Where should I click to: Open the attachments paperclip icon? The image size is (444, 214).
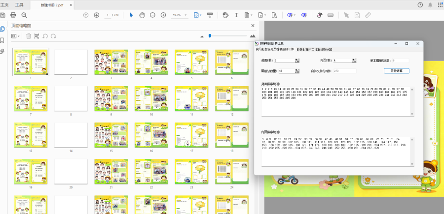point(2,51)
